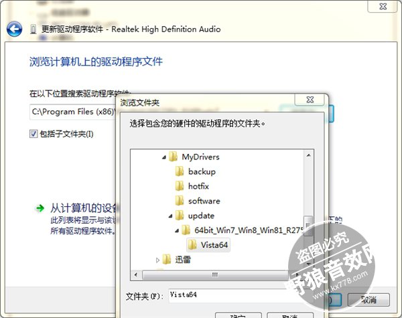Click the device icon beside 更新驱动程序软件 title

pos(33,29)
